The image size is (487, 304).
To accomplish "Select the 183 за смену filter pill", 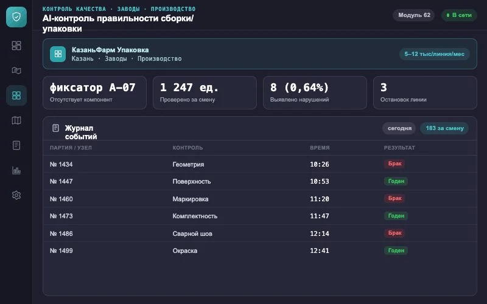I will pyautogui.click(x=444, y=128).
